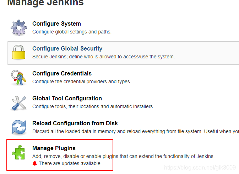Click "Configure tools, their locations and automatic installers."

click(93, 106)
